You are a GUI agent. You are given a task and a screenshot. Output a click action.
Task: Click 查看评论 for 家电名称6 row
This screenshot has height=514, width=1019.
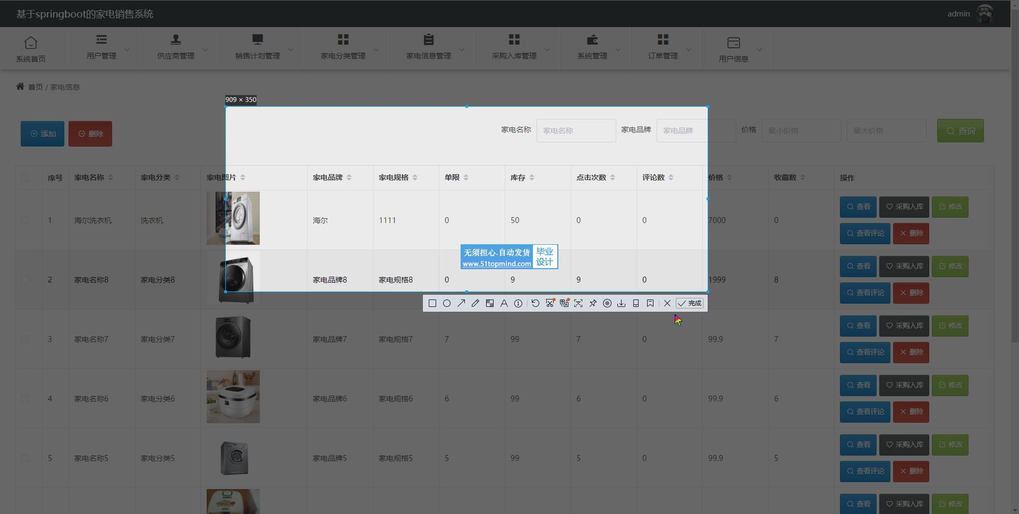click(865, 412)
